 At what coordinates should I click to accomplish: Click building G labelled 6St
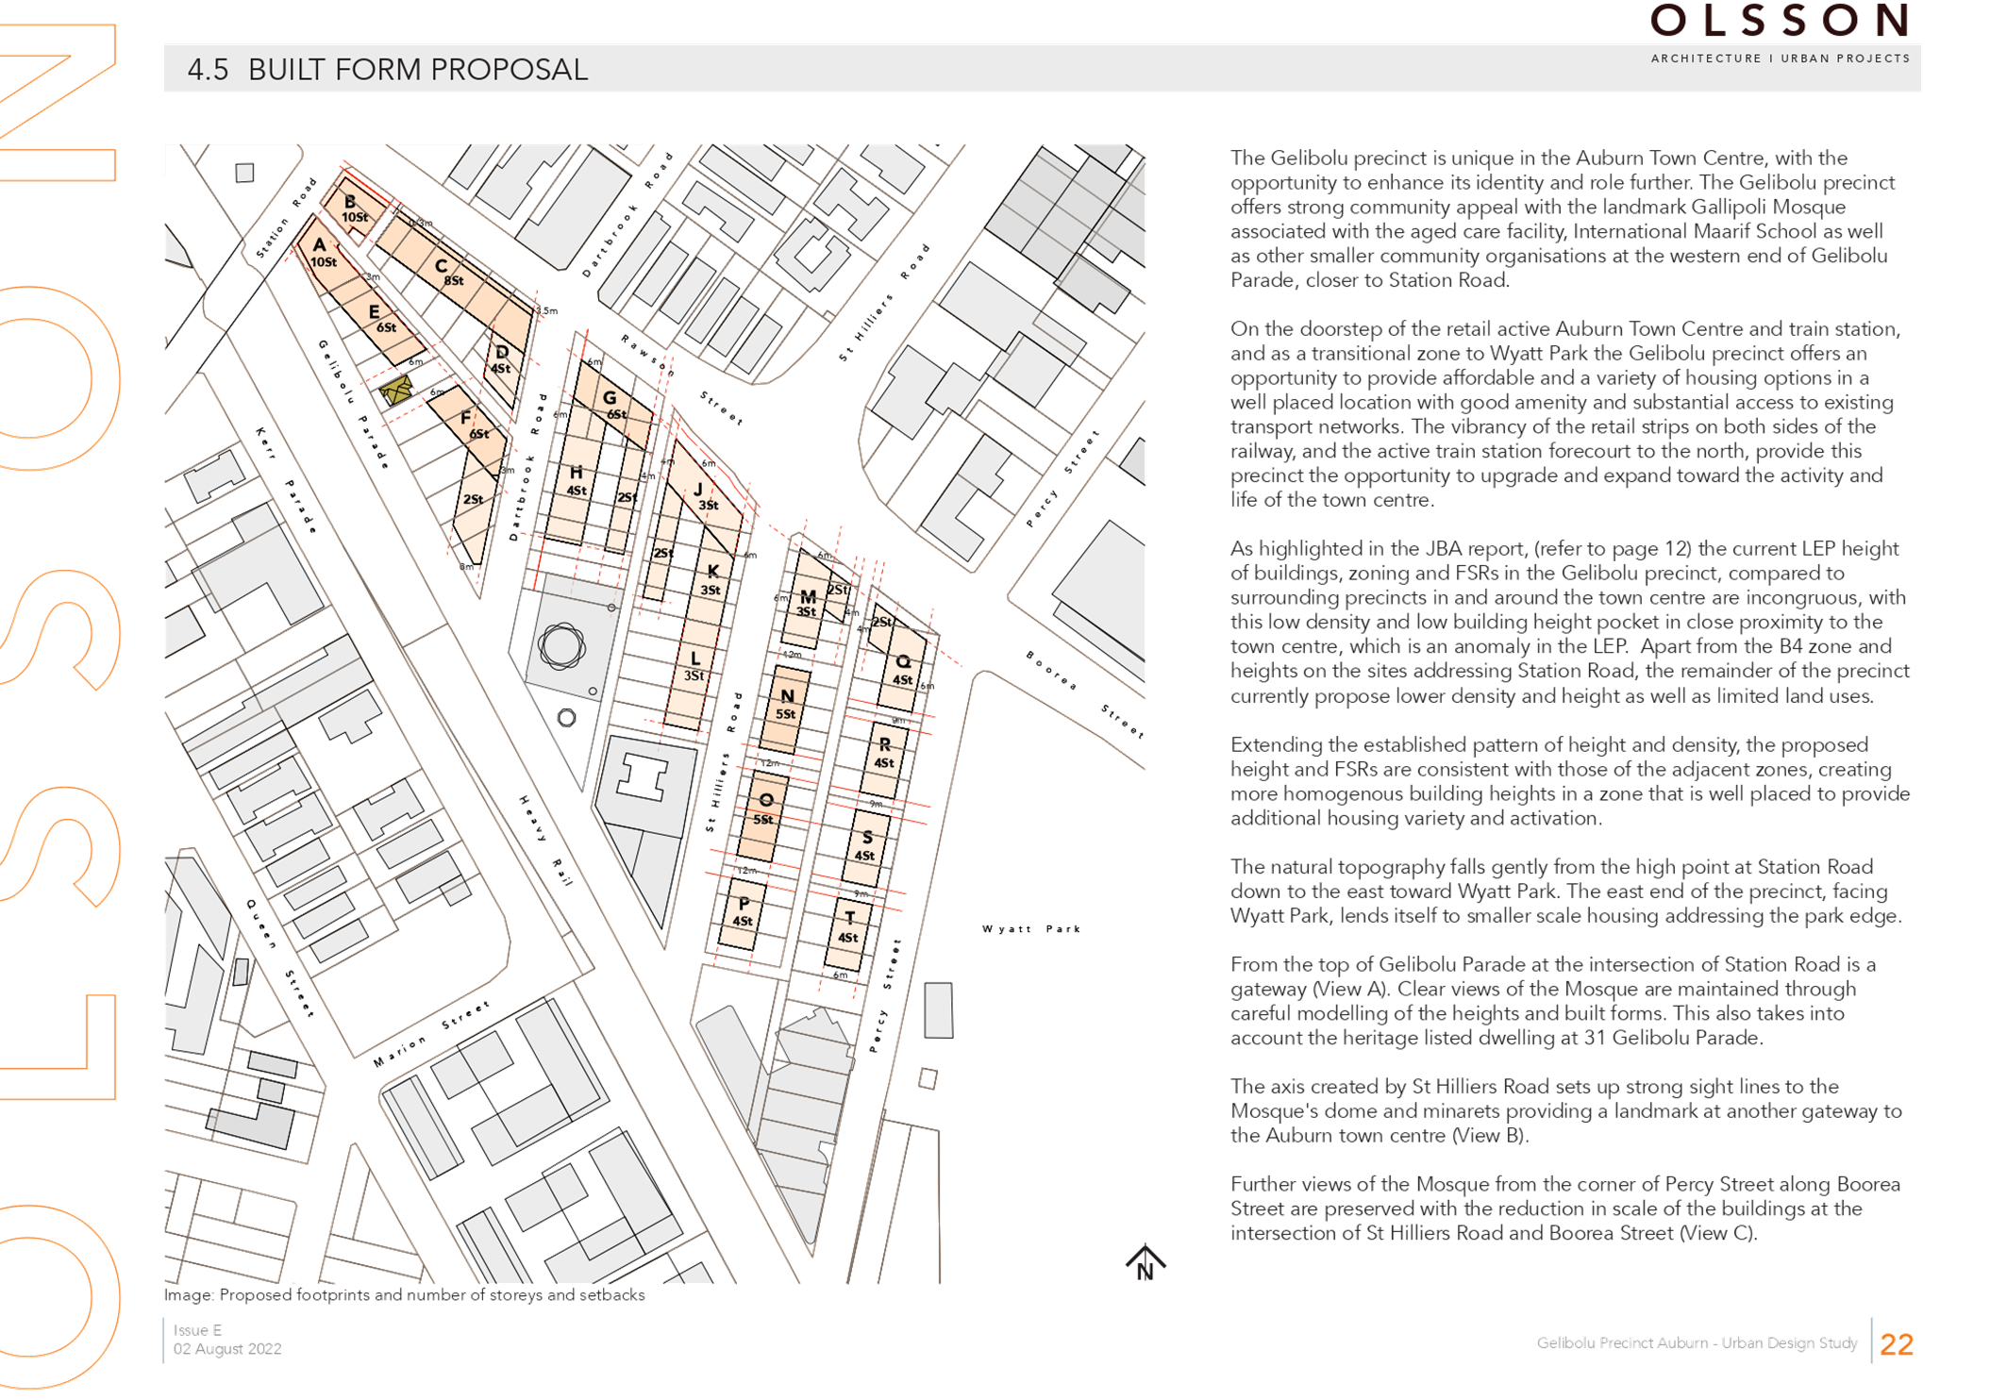[x=613, y=406]
